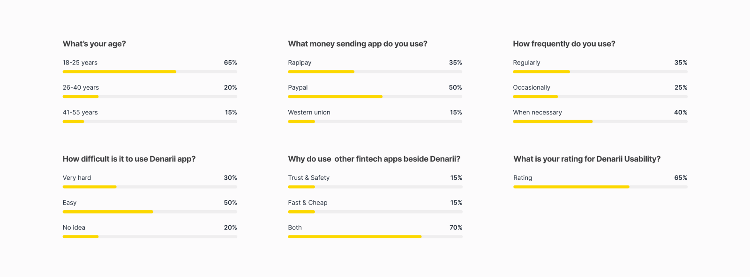
Task: Click the Regularly usage progress bar
Action: pyautogui.click(x=600, y=72)
